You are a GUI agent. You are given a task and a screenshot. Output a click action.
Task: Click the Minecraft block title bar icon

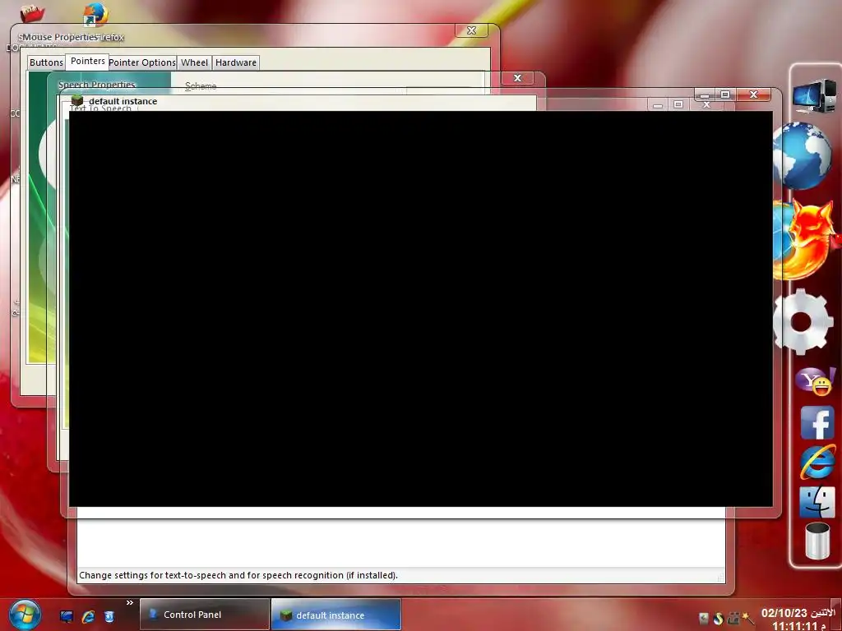tap(77, 100)
